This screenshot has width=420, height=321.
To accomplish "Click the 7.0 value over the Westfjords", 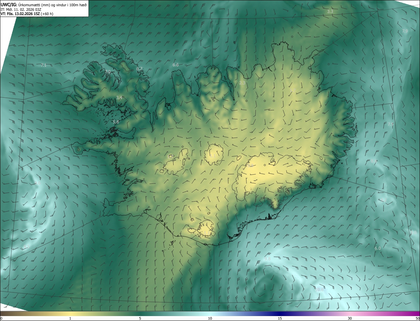I will 108,72.
